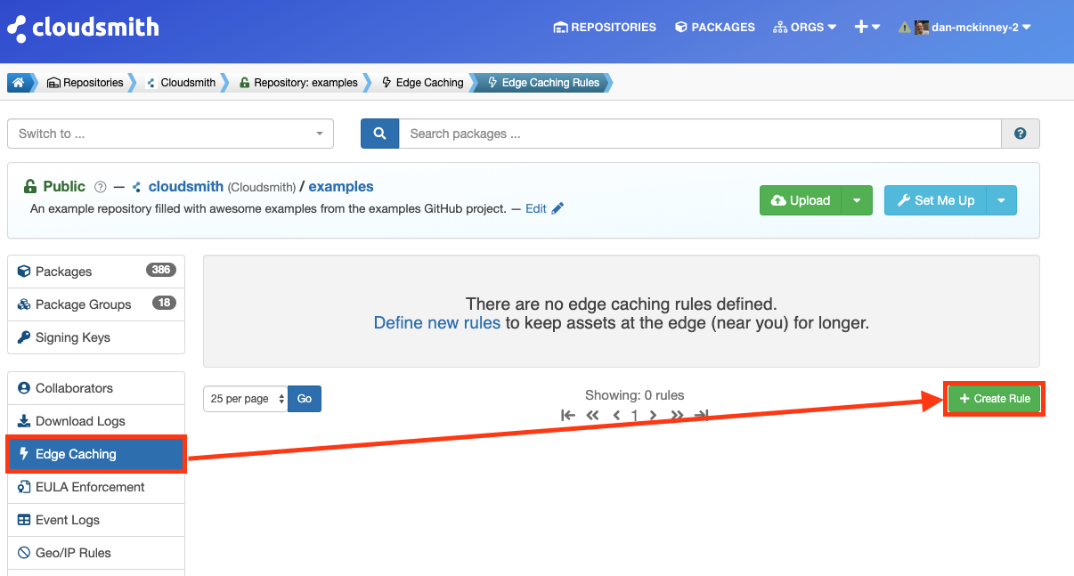Click the Define new rules link
The height and width of the screenshot is (576, 1074).
[x=437, y=323]
